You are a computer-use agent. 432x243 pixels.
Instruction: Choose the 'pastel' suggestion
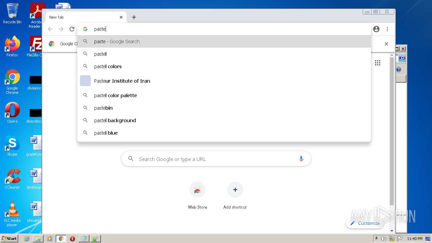click(224, 54)
